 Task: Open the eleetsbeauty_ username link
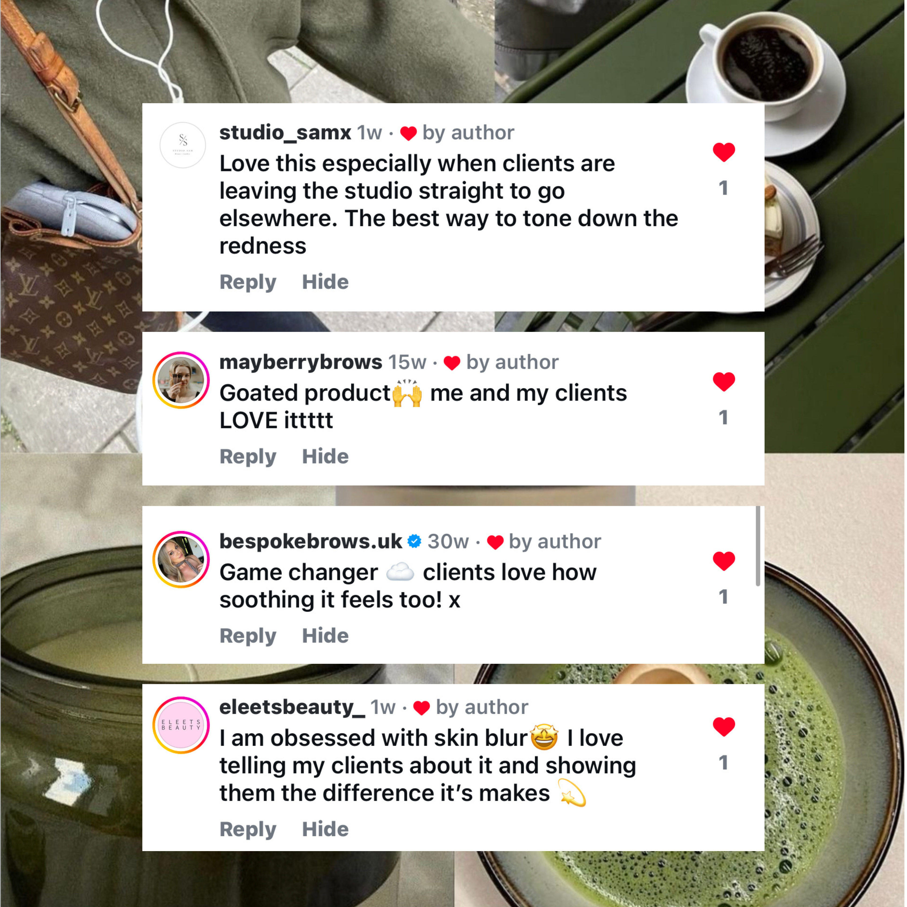tap(292, 707)
